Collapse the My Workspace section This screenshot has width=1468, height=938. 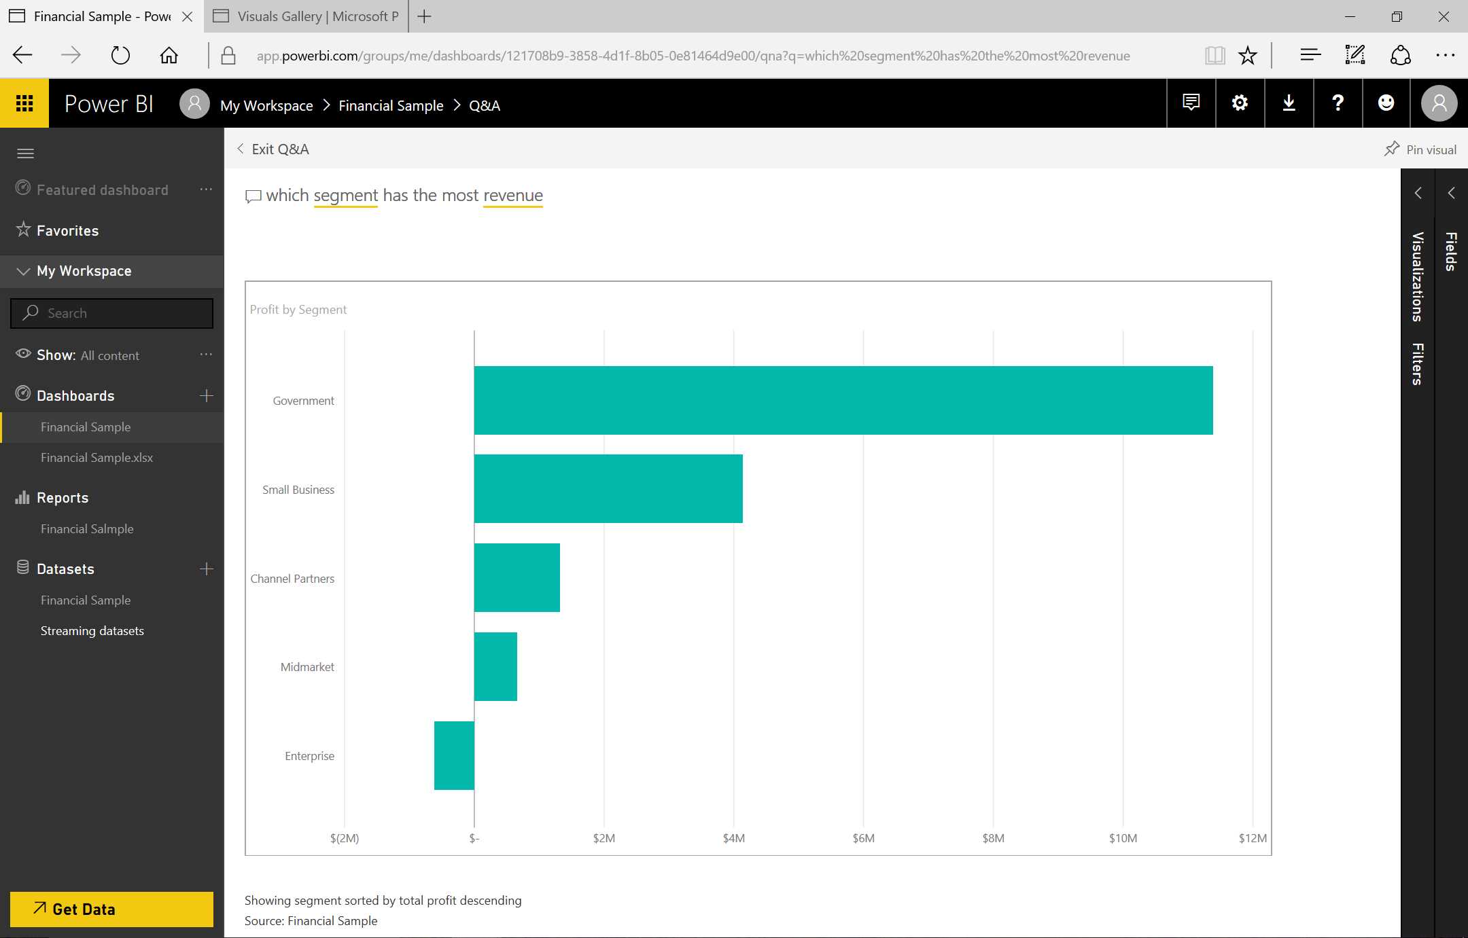(x=23, y=271)
